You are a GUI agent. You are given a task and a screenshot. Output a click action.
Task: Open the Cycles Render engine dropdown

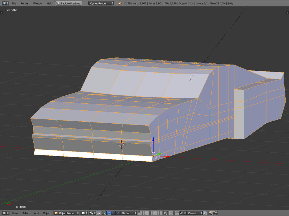(101, 3)
